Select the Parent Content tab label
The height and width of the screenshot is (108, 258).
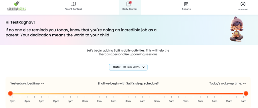click(x=73, y=9)
